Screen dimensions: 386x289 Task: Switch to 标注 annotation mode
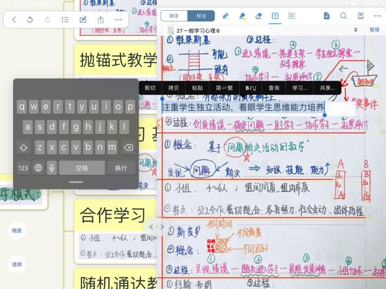[201, 16]
